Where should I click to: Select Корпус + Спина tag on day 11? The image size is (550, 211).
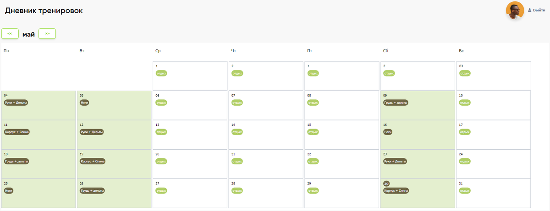point(17,132)
